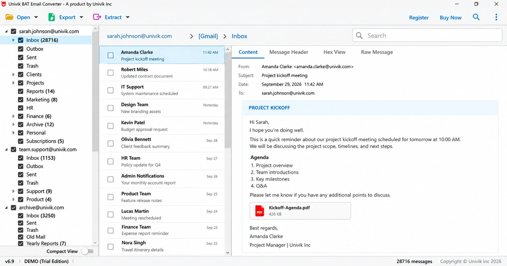Viewport: 507px width, 266px height.
Task: Open dropdown arrow next to Extract
Action: pos(128,17)
